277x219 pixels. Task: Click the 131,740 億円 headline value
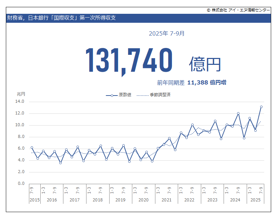tap(138, 60)
